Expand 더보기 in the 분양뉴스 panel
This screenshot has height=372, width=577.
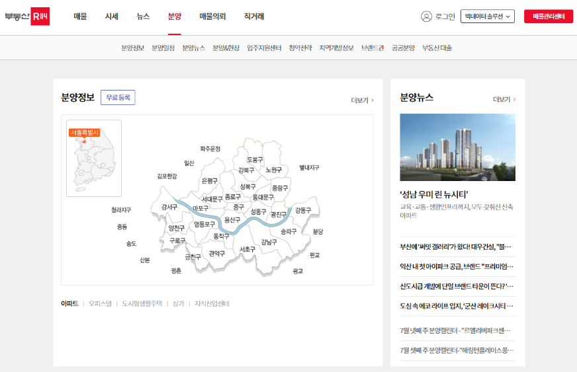(x=504, y=100)
